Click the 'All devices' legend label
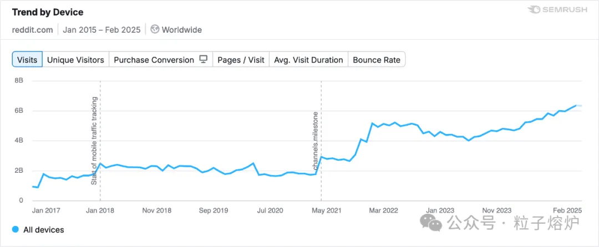This screenshot has width=599, height=247. [x=44, y=230]
